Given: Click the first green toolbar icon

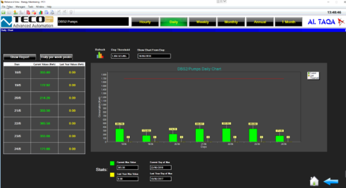Looking at the screenshot, I should [x=3, y=12].
